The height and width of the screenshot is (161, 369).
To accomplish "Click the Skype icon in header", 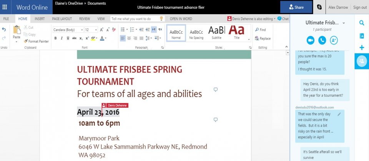I will click(319, 7).
